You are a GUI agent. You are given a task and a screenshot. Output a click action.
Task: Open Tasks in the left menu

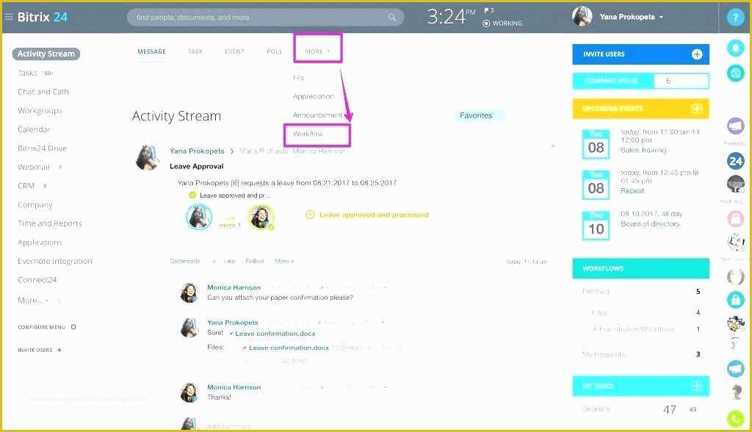coord(27,73)
